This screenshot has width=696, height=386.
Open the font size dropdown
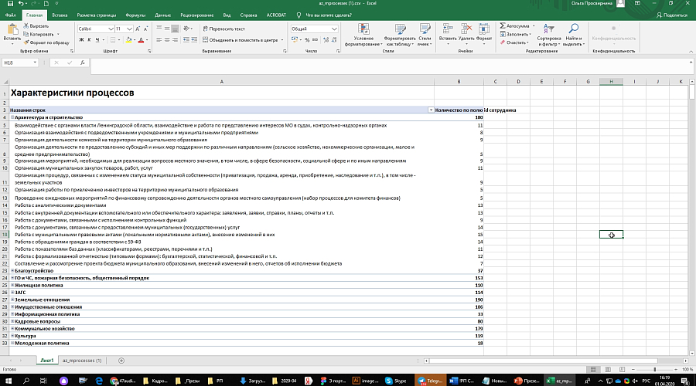tap(129, 29)
